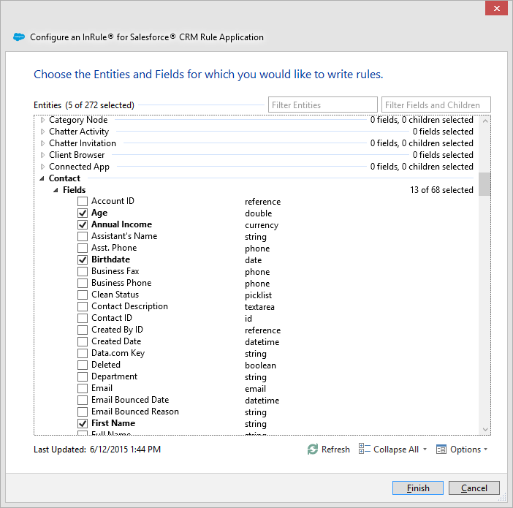
Task: Uncheck the Age field checkbox
Action: tap(83, 213)
